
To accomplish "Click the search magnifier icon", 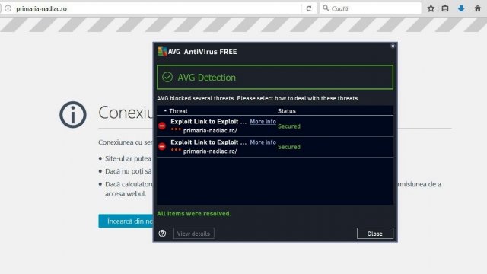I will tap(326, 8).
